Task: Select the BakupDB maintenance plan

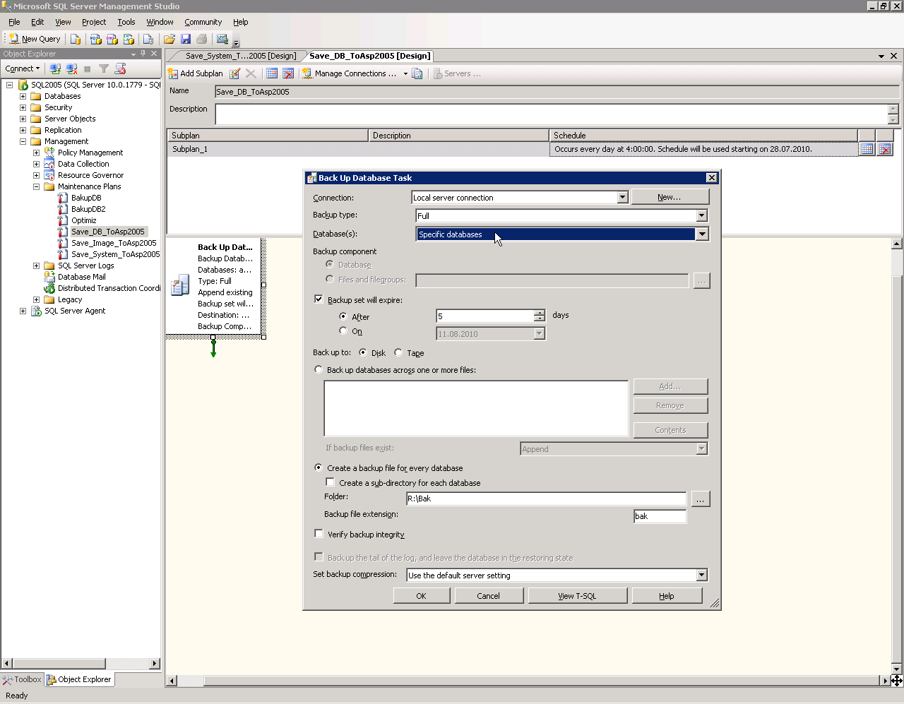Action: (x=86, y=198)
